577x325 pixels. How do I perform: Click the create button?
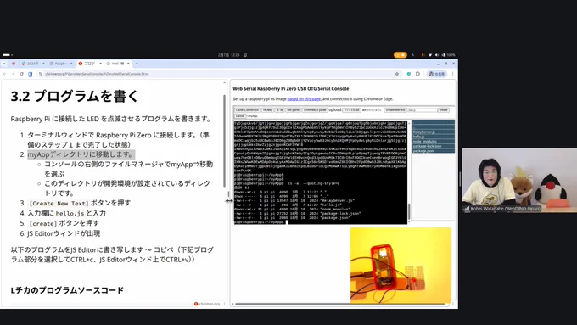pos(444,110)
